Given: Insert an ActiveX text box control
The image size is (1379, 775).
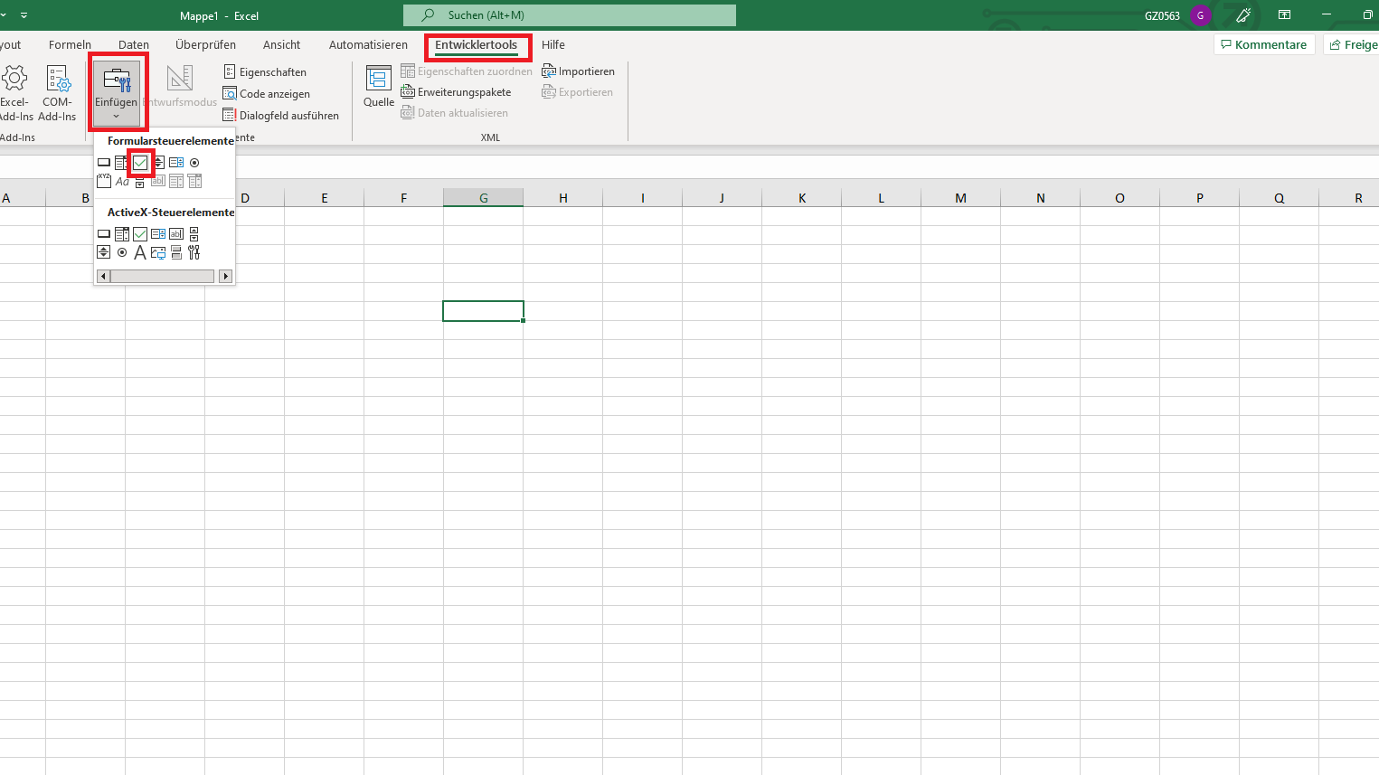Looking at the screenshot, I should 176,233.
